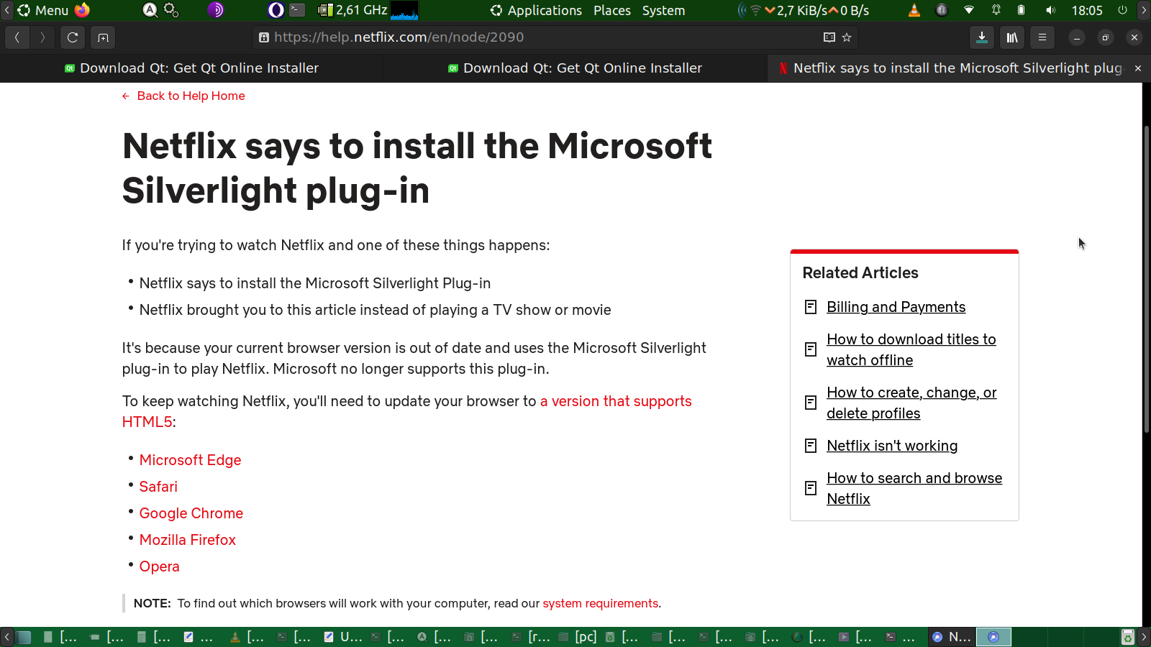Viewport: 1151px width, 647px height.
Task: Open the system Menu in top panel
Action: (x=43, y=10)
